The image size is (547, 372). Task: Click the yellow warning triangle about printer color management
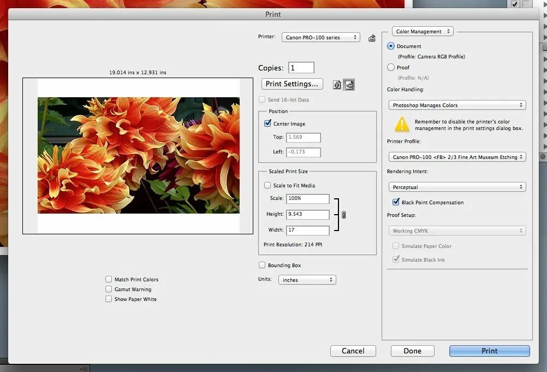[x=402, y=125]
